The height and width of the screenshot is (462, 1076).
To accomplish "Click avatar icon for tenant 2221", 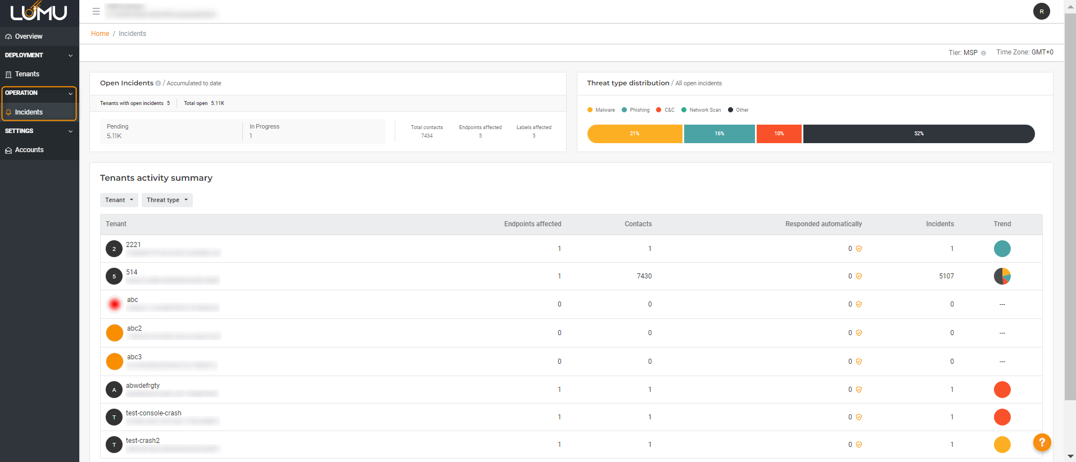I will coord(114,249).
